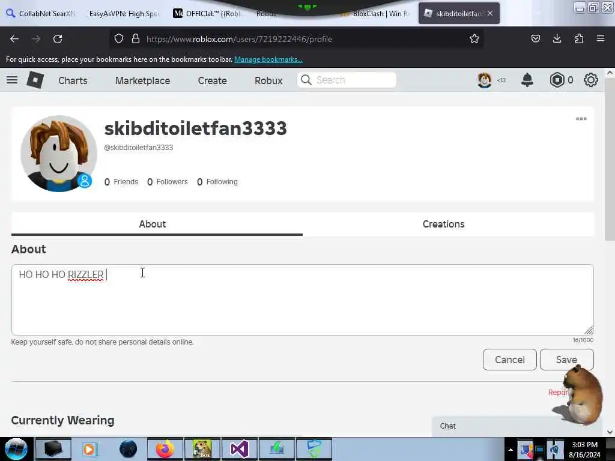615x461 pixels.
Task: Open the notifications bell icon
Action: coord(527,80)
